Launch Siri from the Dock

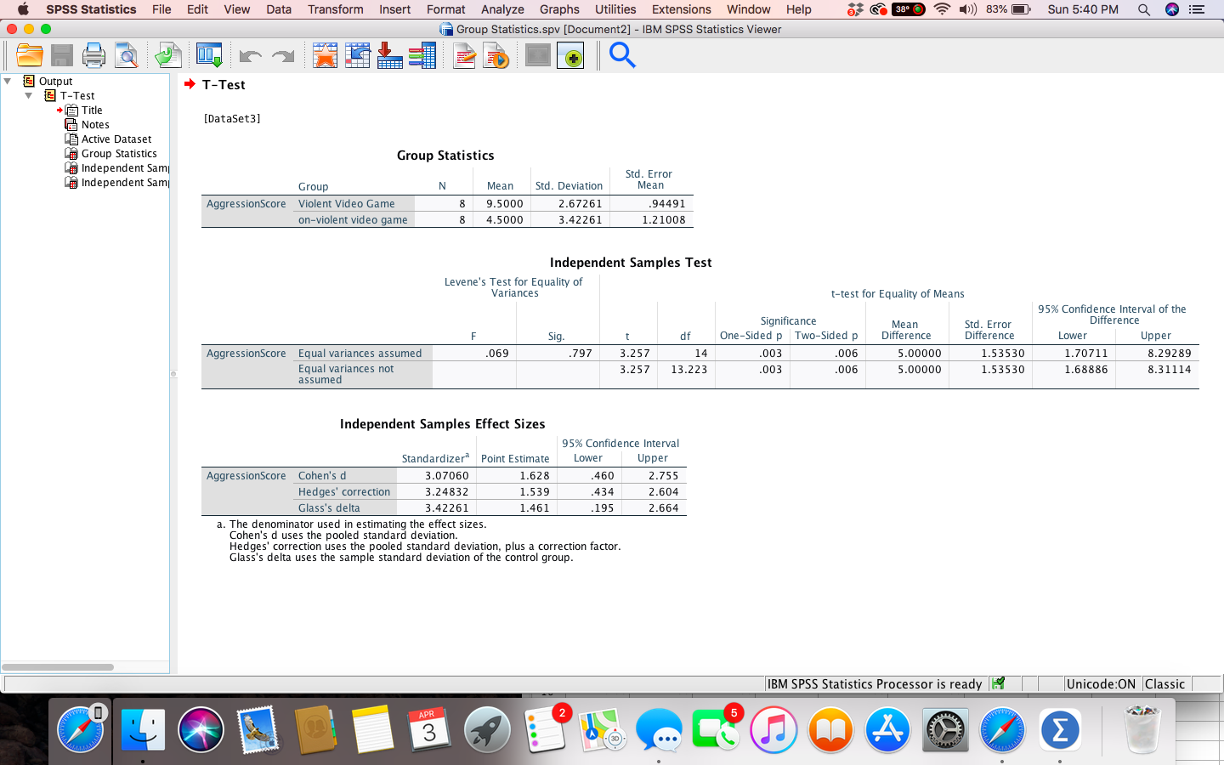201,729
